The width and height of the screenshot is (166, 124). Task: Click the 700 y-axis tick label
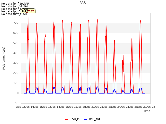[16, 23]
